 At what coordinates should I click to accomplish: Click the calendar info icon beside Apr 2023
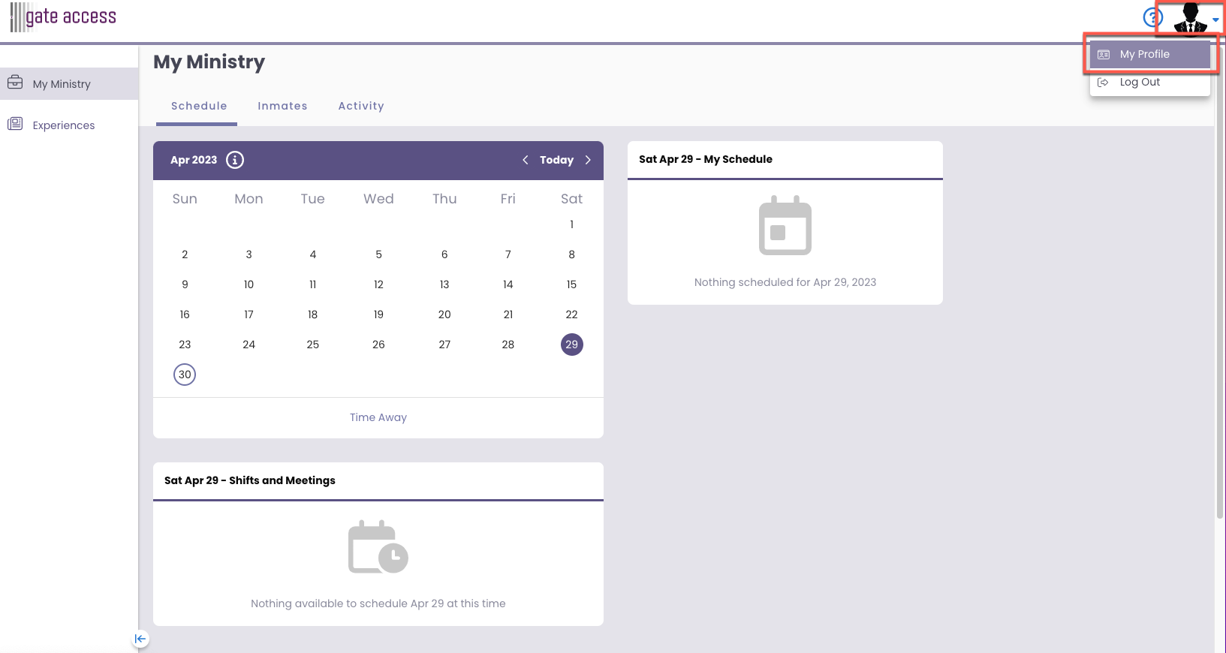235,160
